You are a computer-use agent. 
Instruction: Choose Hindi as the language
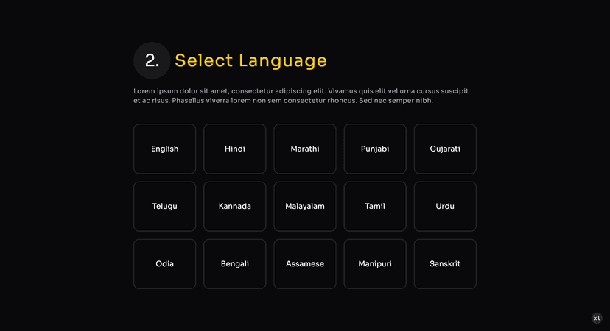[x=234, y=149]
